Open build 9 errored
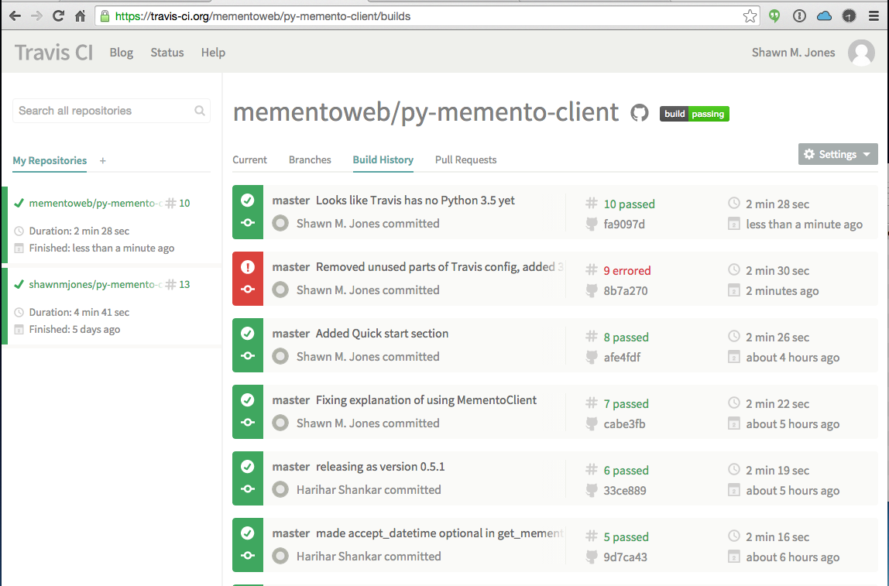The width and height of the screenshot is (889, 586). point(627,271)
